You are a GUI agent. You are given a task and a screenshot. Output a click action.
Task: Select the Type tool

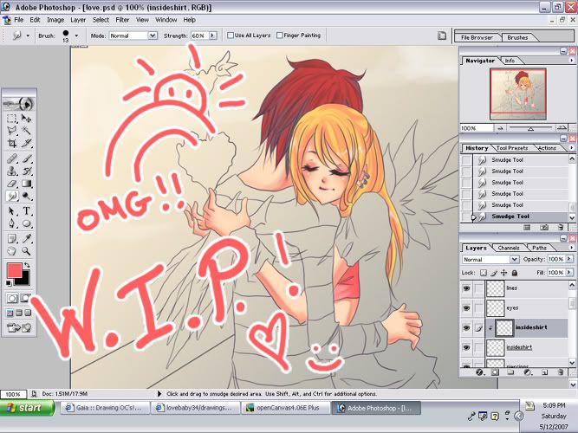[26, 210]
